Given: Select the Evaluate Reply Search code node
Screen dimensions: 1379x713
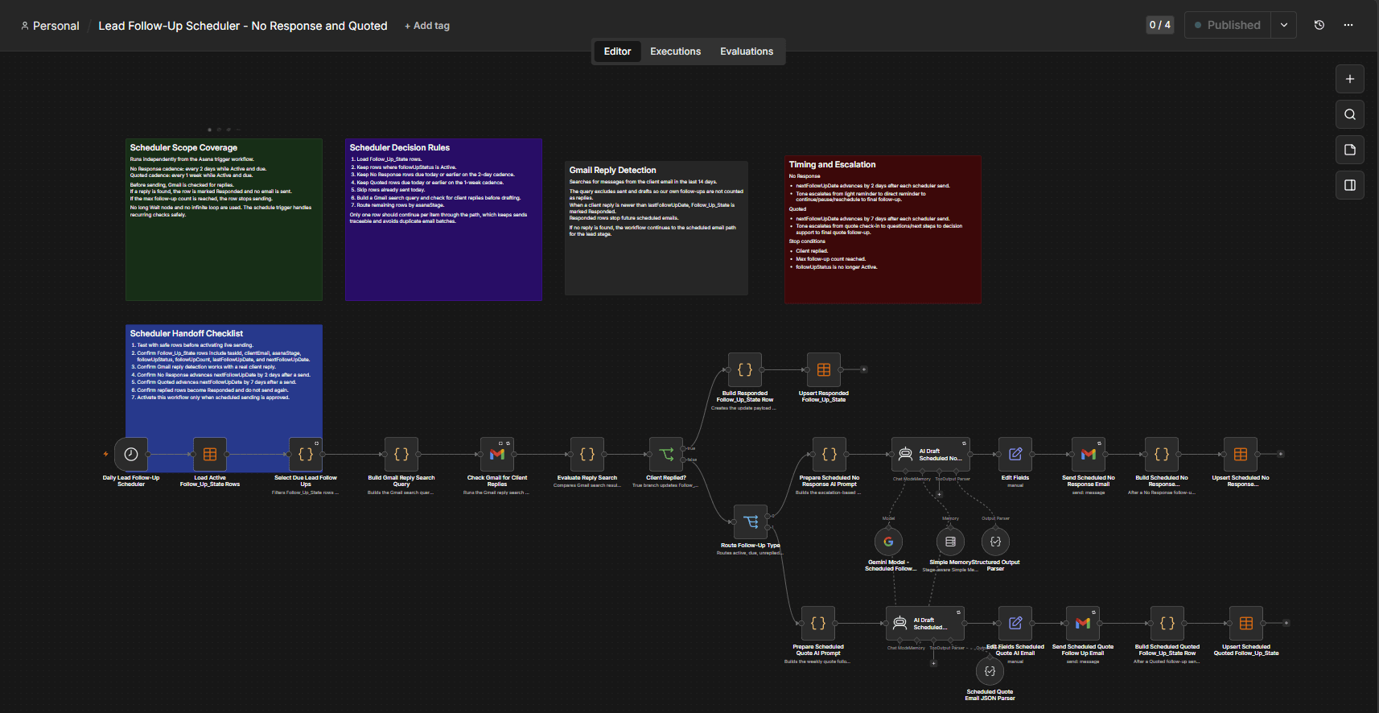Looking at the screenshot, I should point(587,455).
